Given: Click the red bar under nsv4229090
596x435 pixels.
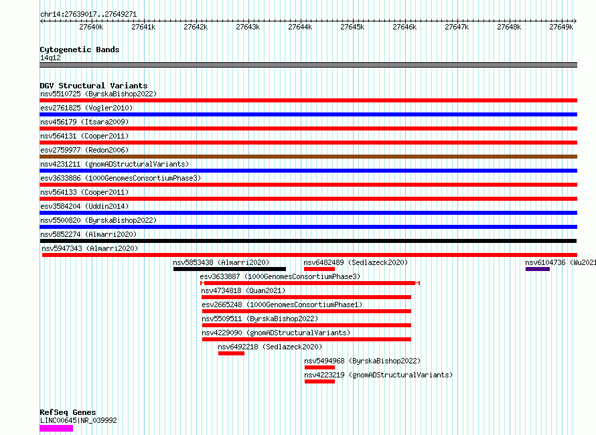Looking at the screenshot, I should (306, 339).
